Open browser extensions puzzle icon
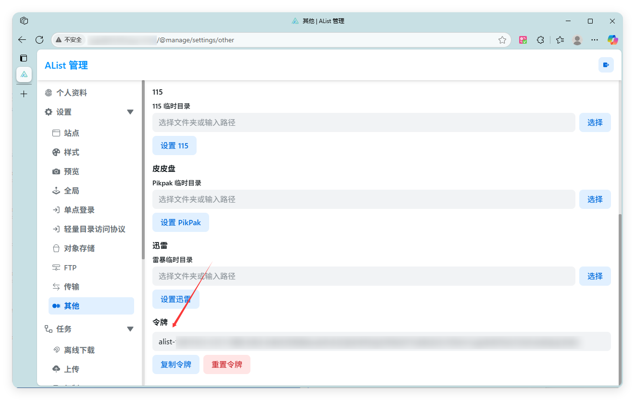635x400 pixels. click(x=540, y=40)
